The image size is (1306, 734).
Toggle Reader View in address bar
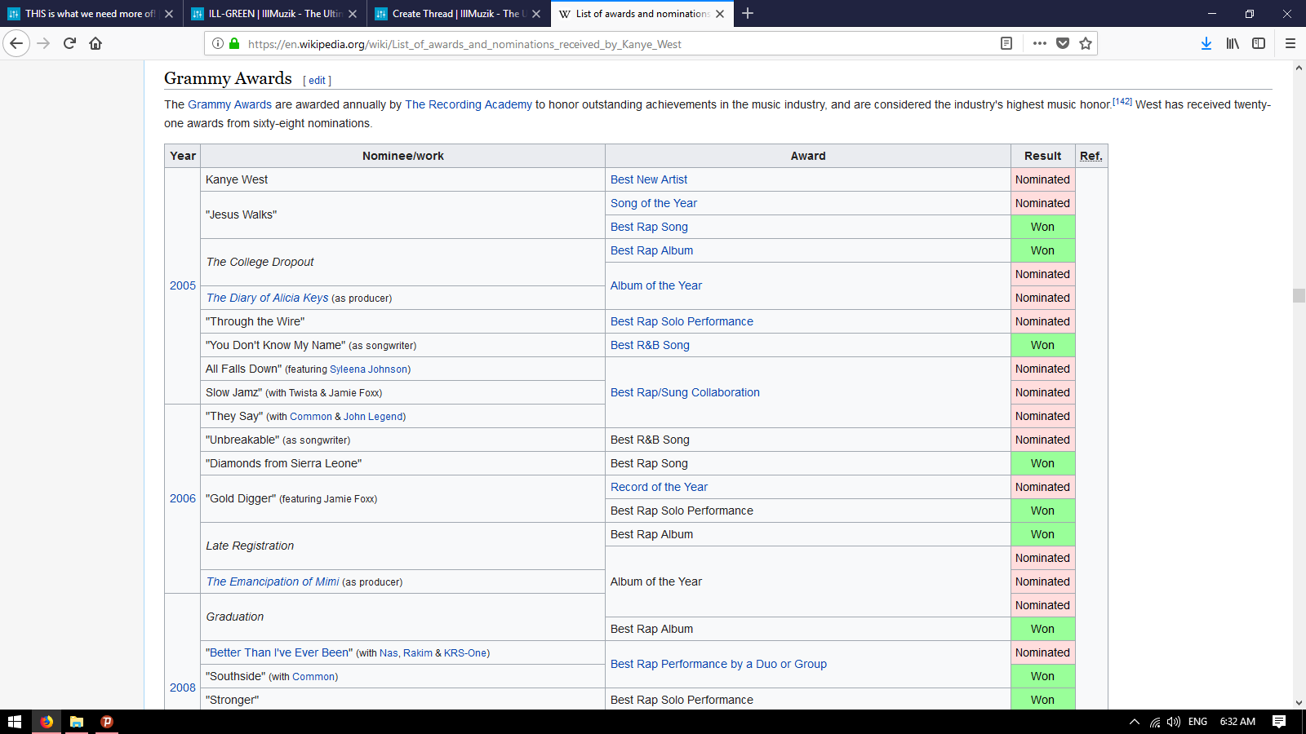point(1006,43)
